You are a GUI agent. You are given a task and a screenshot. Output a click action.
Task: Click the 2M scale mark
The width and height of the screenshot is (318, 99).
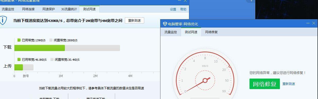point(95,76)
